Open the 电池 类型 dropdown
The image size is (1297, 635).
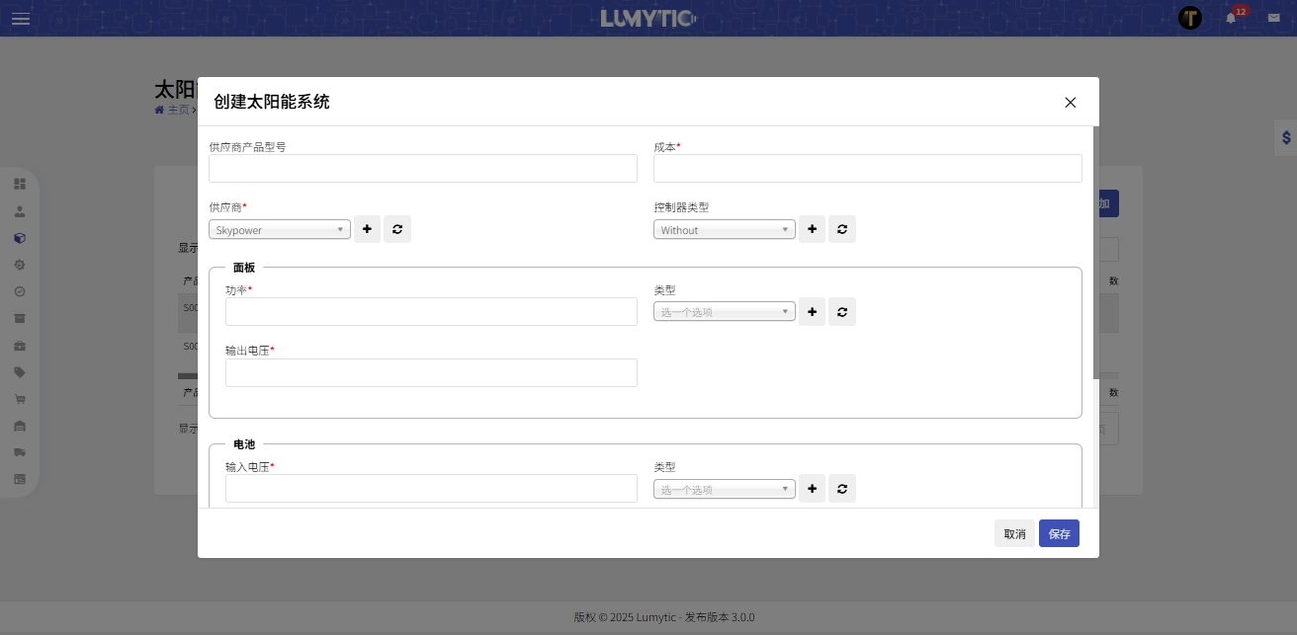(725, 489)
